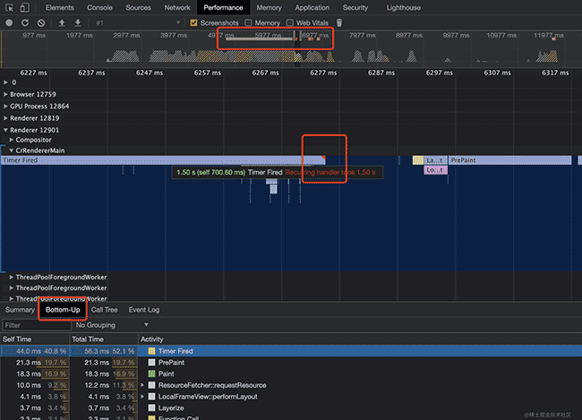Click the reload and record icon
This screenshot has height=420, width=582.
coord(25,23)
